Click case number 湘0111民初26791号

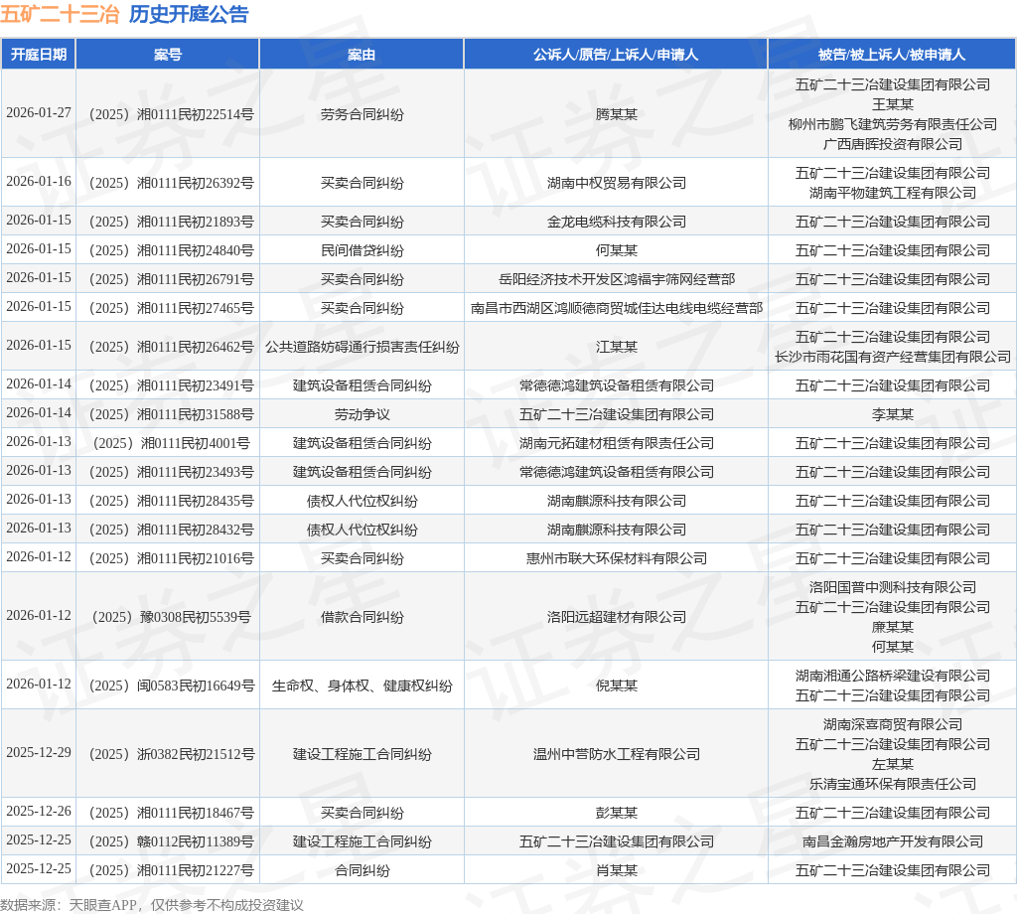coord(171,279)
